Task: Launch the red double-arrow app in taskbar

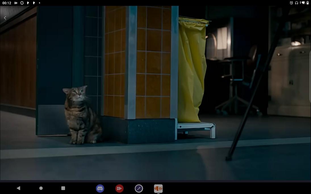Action: (x=119, y=188)
